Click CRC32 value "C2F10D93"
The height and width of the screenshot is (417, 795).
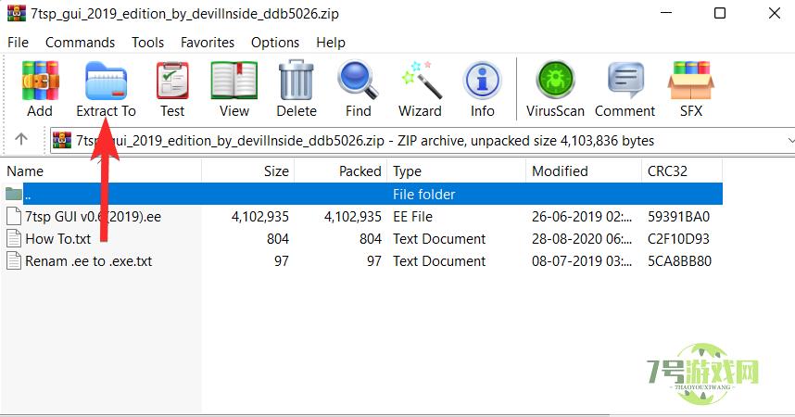click(x=678, y=239)
